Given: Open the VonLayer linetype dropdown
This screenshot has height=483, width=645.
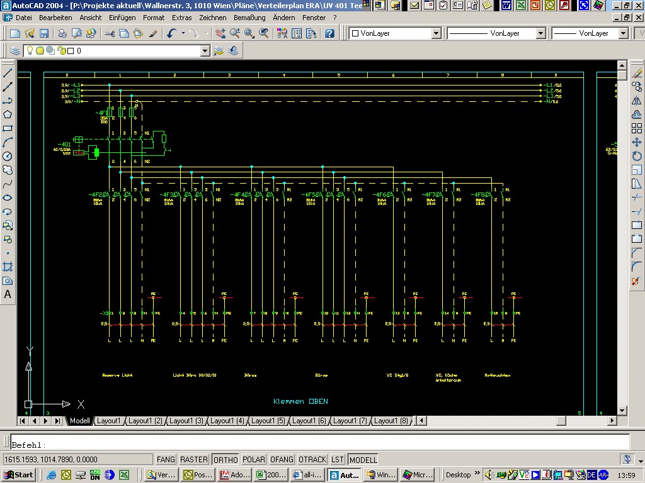Looking at the screenshot, I should coord(541,33).
